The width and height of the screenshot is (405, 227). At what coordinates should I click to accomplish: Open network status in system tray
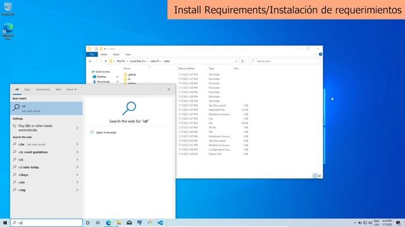(x=365, y=223)
